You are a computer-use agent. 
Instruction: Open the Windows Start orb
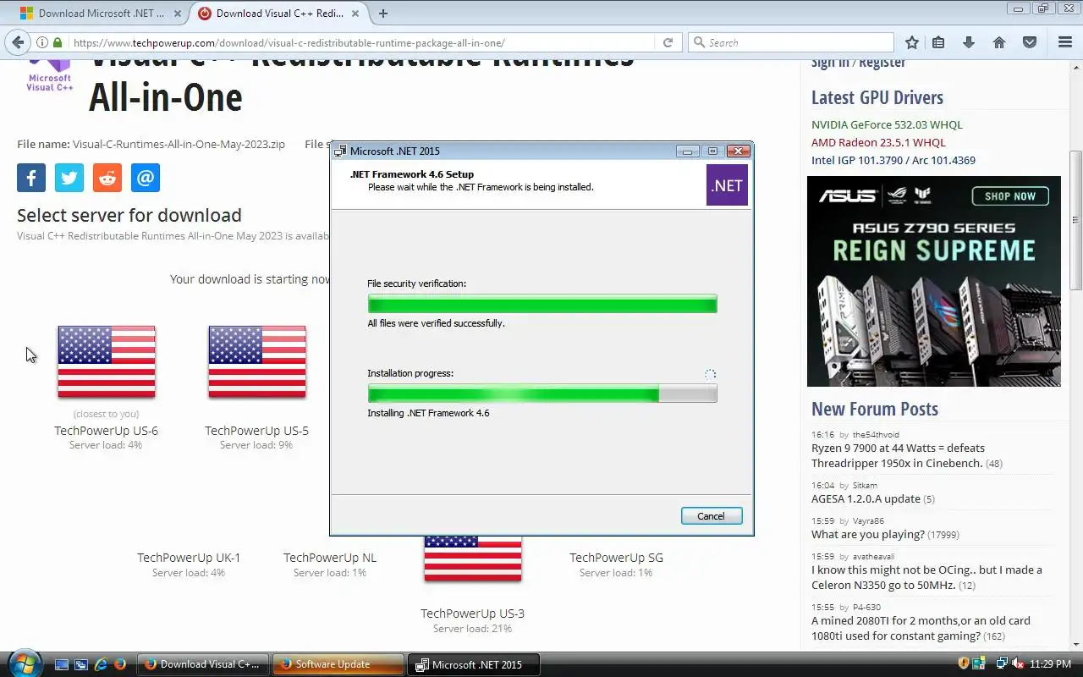(x=23, y=663)
